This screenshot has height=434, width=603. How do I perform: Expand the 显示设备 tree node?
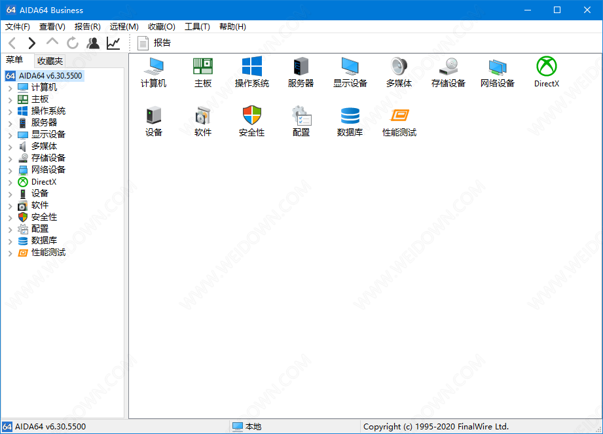[x=10, y=135]
